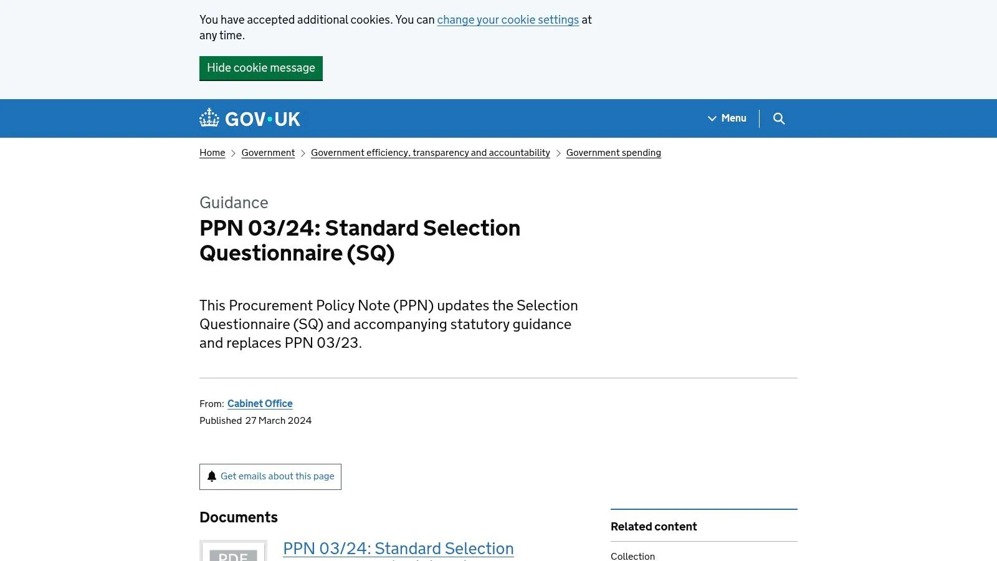
Task: Click the search icon near Menu
Action: [779, 118]
